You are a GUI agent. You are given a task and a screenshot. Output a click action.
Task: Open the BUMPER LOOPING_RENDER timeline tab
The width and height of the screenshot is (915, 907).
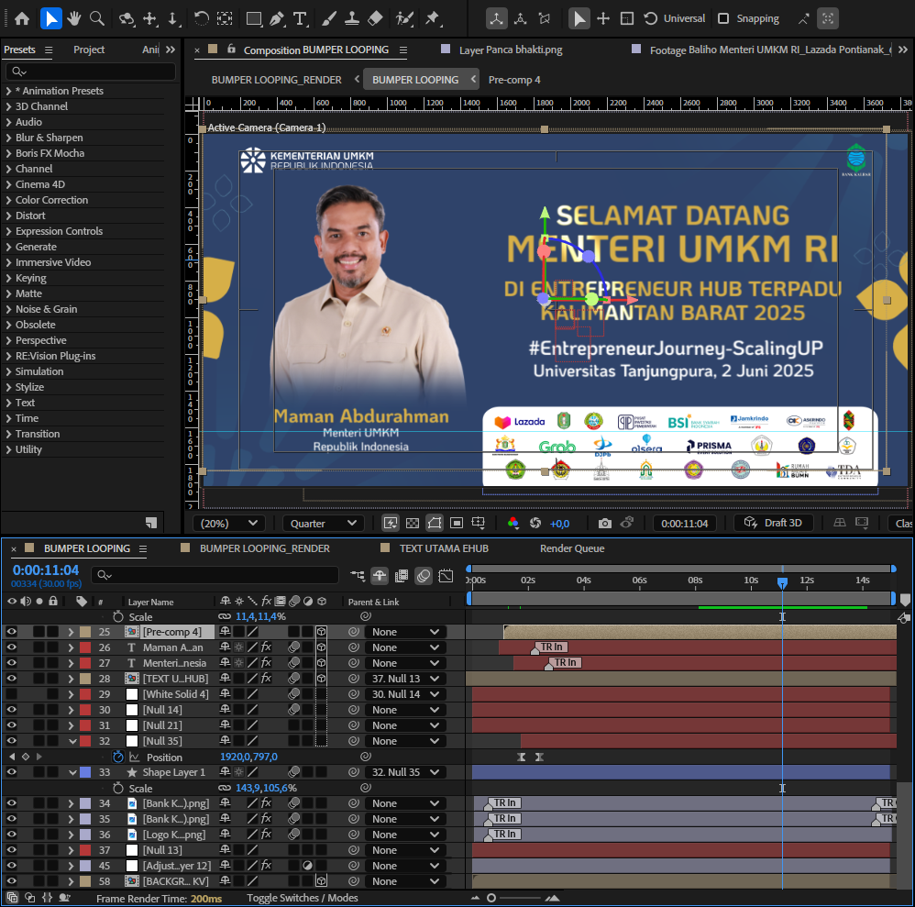(264, 548)
